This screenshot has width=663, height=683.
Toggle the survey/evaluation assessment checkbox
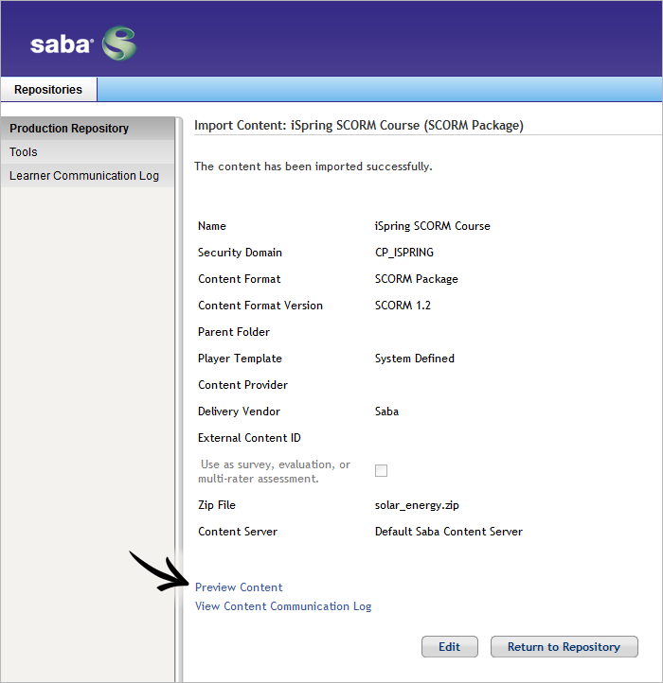pos(381,470)
